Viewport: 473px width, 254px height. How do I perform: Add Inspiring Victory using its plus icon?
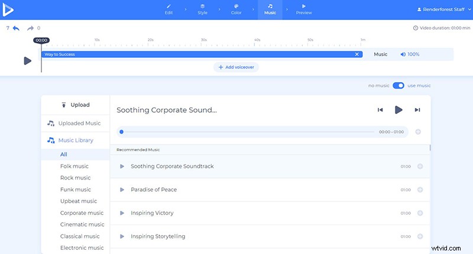420,213
